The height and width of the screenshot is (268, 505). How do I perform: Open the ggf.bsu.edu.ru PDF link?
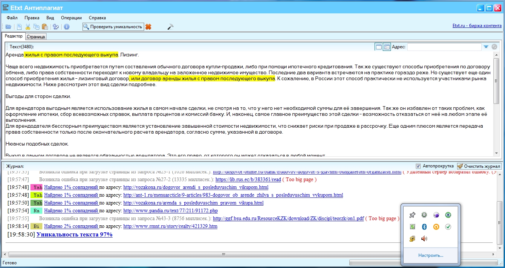tap(288, 219)
